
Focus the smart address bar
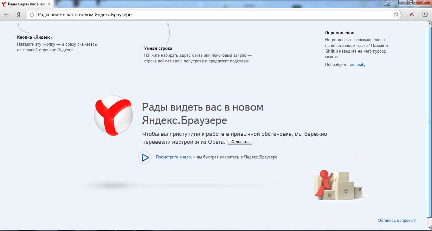tap(214, 15)
